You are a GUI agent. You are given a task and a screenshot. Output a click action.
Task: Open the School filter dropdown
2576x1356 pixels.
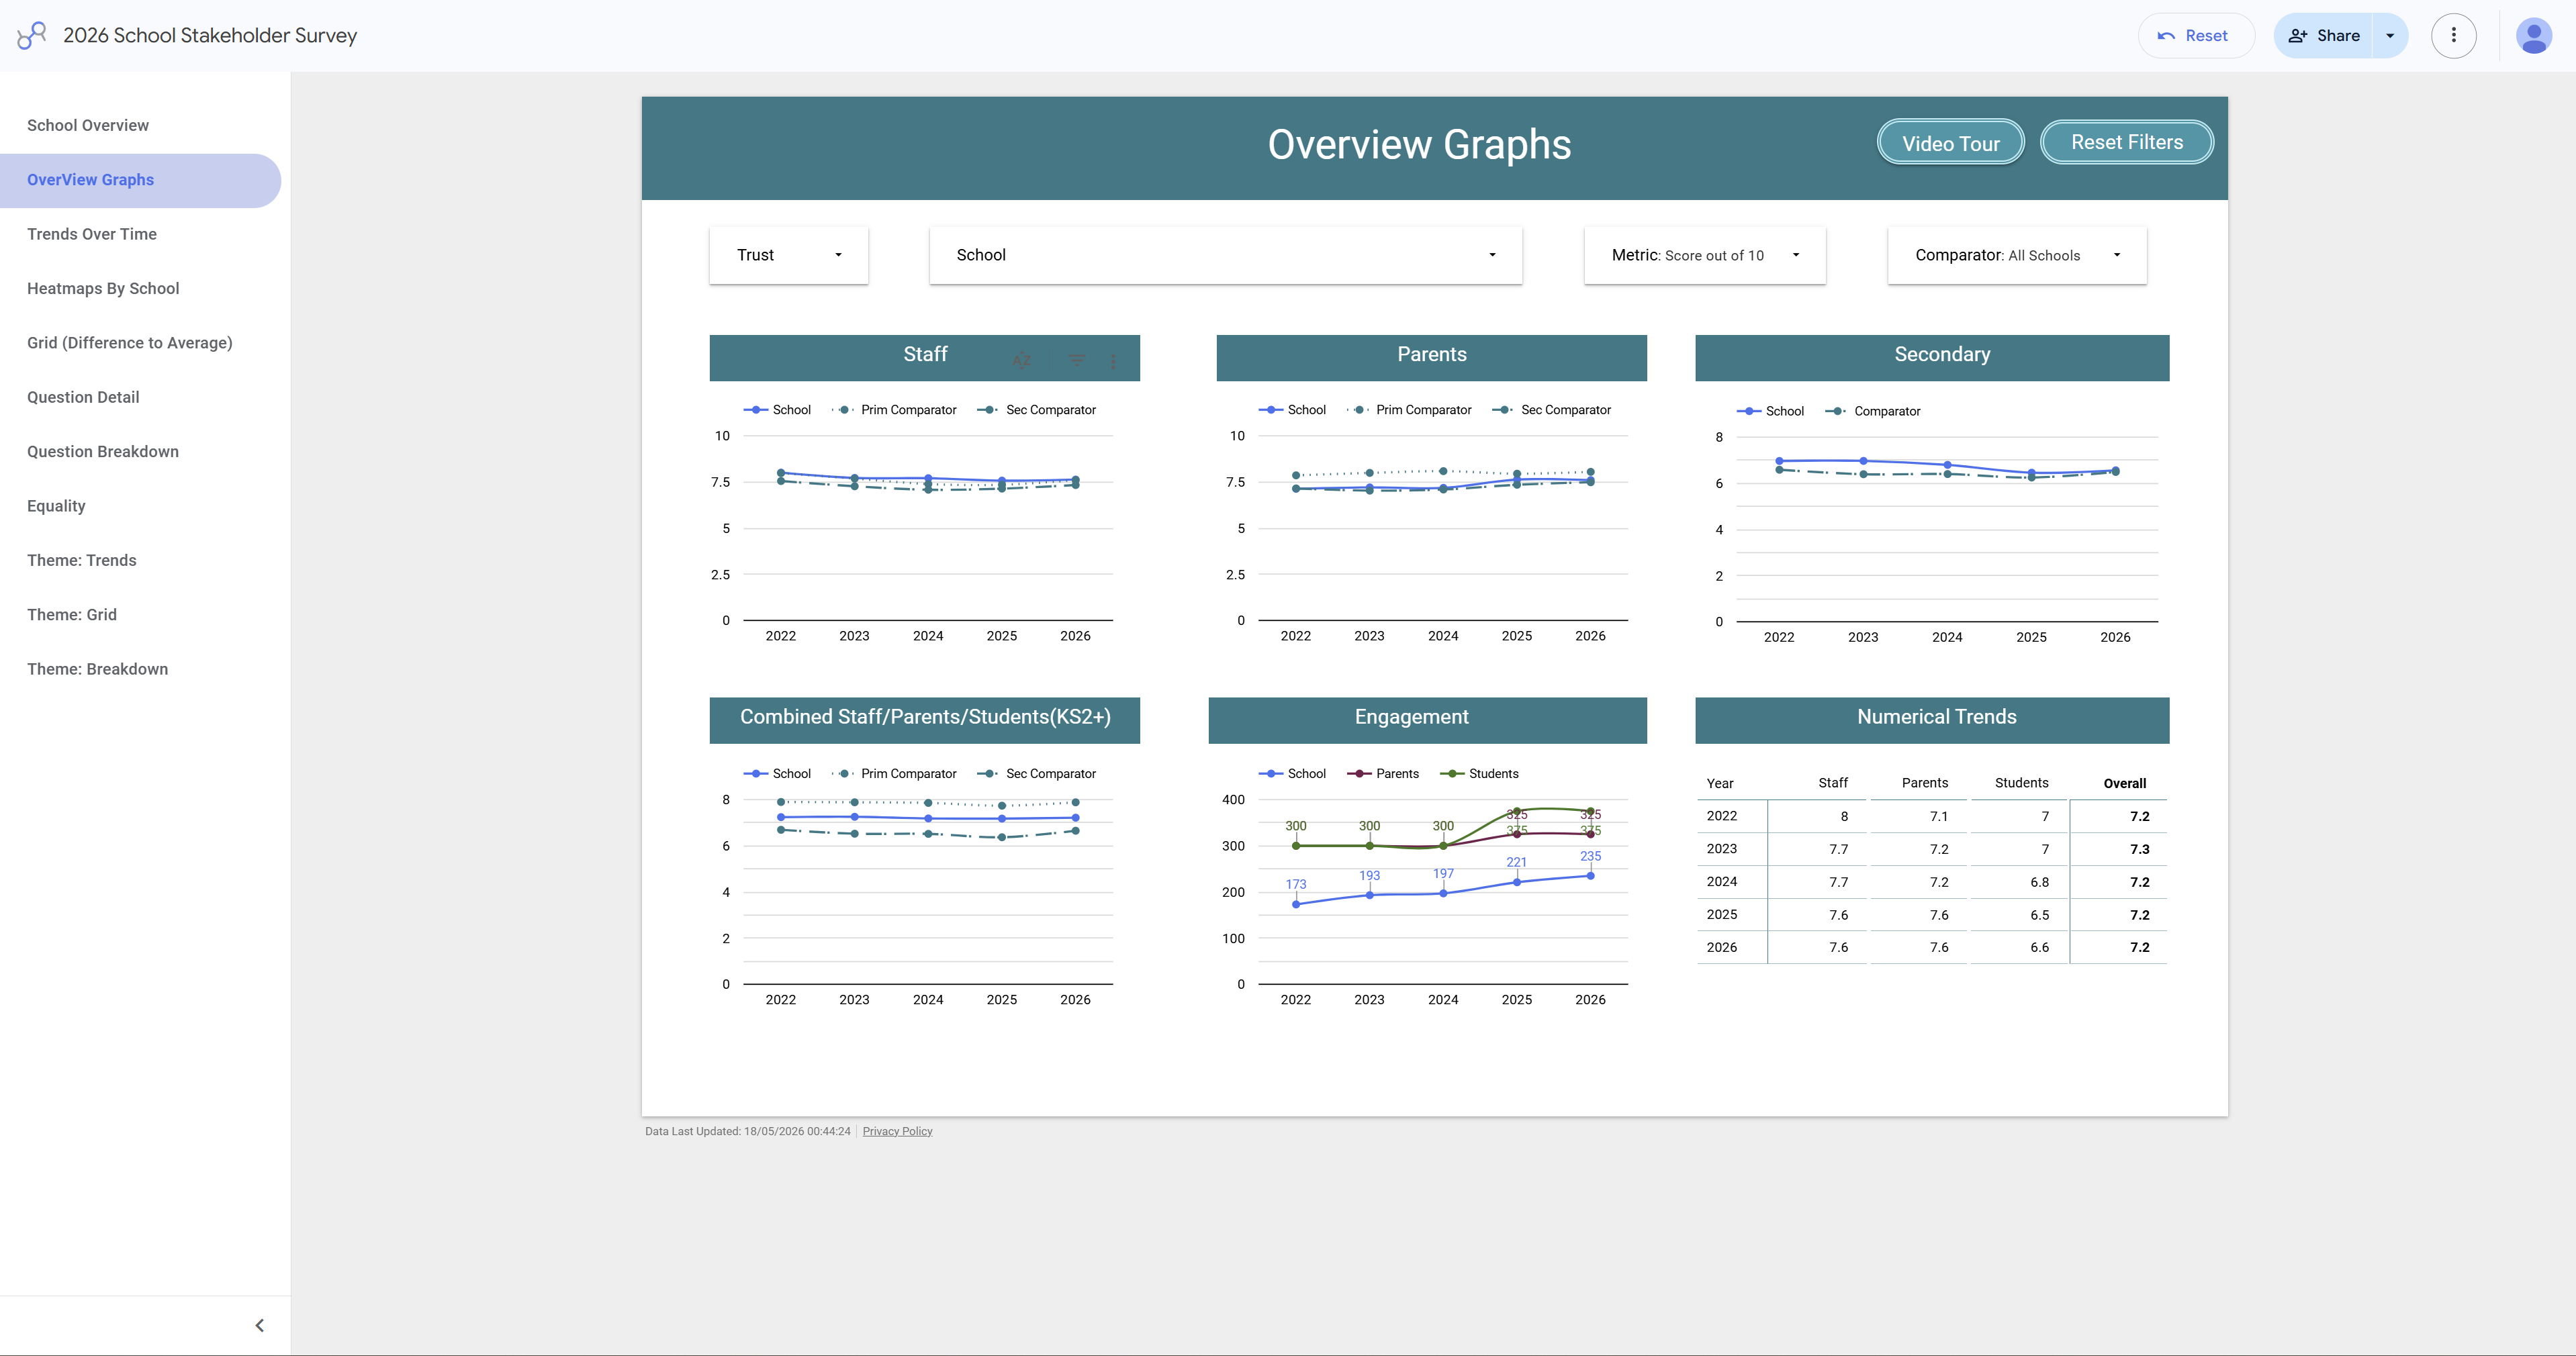1225,255
